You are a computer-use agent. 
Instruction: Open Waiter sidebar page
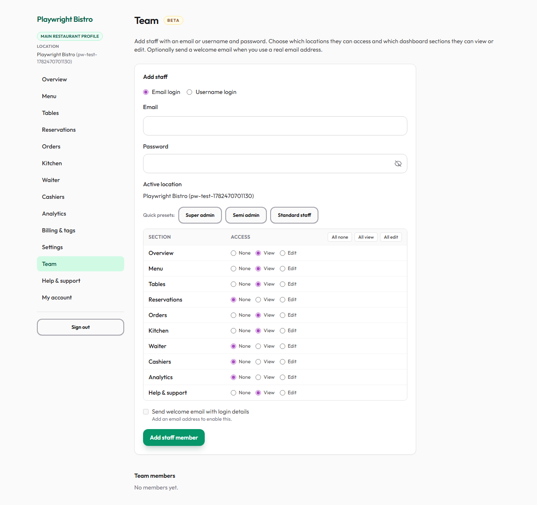pyautogui.click(x=81, y=180)
